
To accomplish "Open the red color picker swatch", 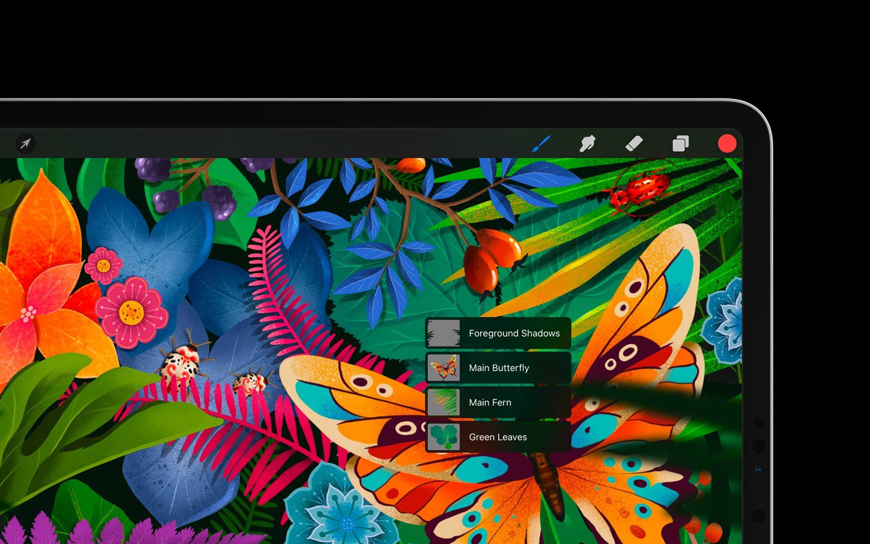I will coord(727,144).
